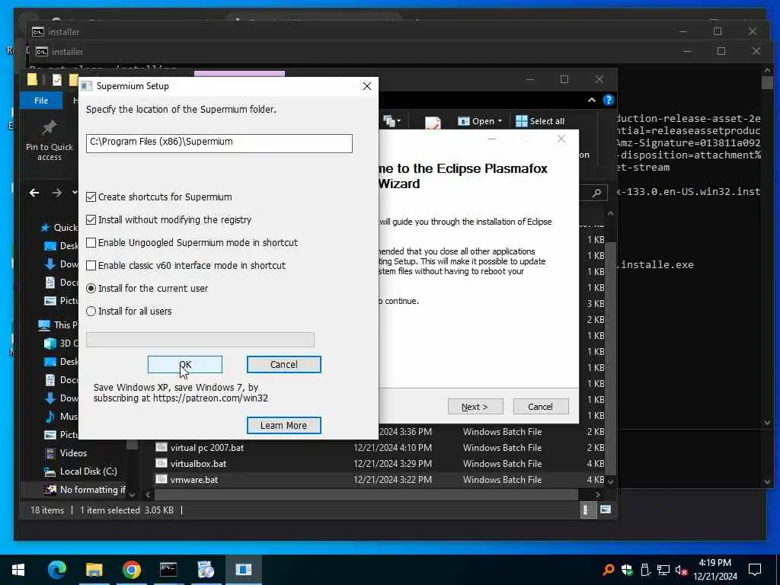This screenshot has width=780, height=585.
Task: Click Cancel in Supermium Setup dialog
Action: (x=283, y=364)
